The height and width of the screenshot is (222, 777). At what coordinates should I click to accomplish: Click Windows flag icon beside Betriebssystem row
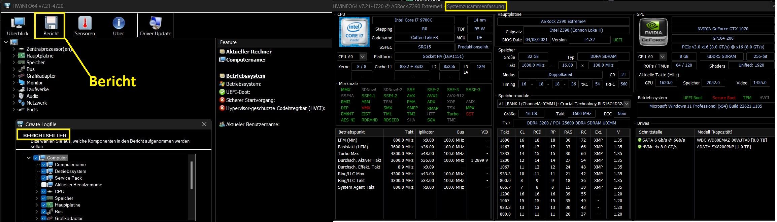222,84
